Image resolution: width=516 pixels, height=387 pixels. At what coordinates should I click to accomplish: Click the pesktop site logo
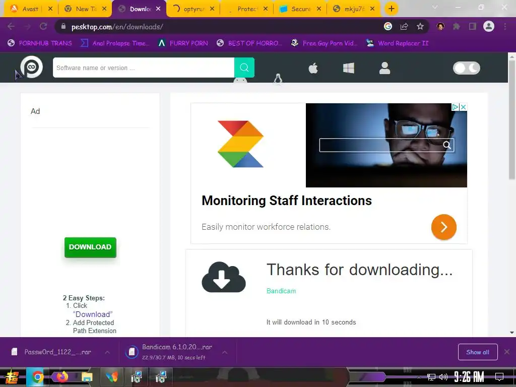pyautogui.click(x=32, y=67)
